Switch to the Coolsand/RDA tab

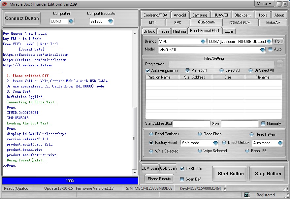(155, 15)
